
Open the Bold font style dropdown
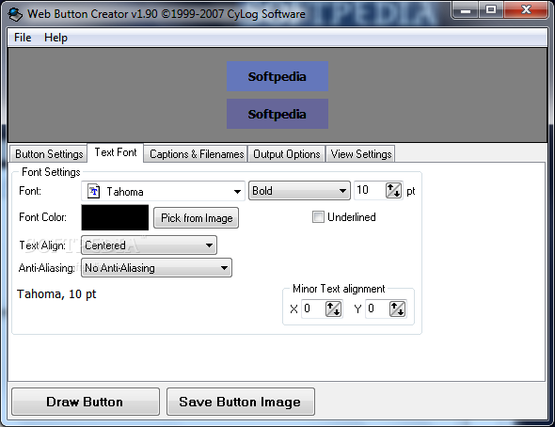tap(299, 191)
